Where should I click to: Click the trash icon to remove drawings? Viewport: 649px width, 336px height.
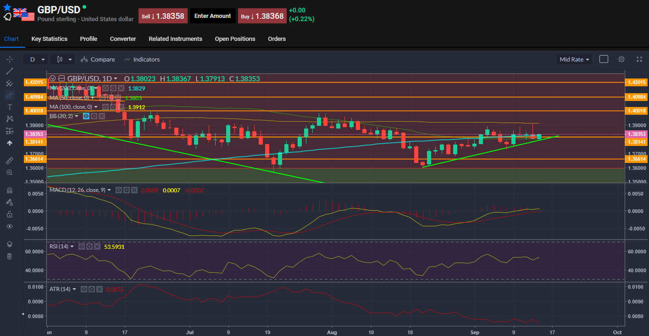(9, 256)
